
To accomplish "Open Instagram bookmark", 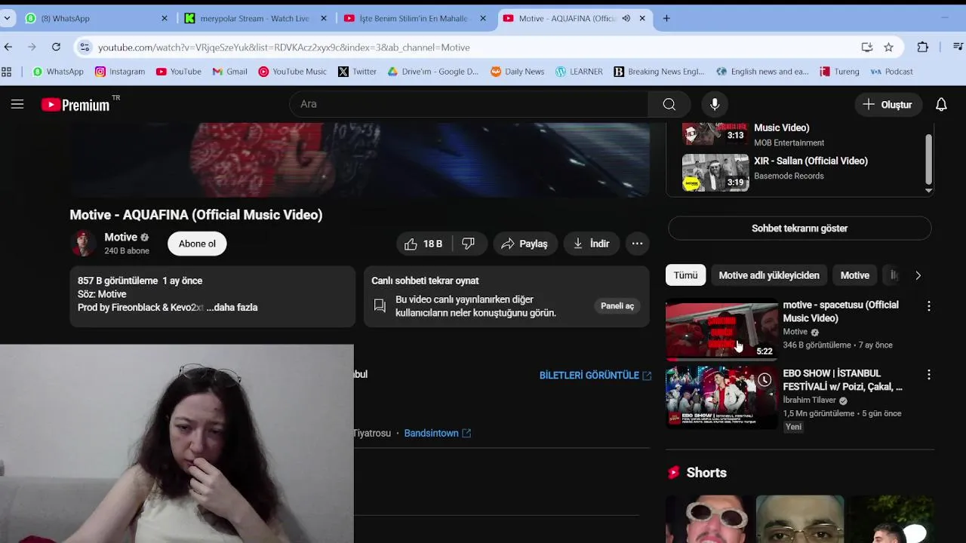I will click(x=120, y=72).
